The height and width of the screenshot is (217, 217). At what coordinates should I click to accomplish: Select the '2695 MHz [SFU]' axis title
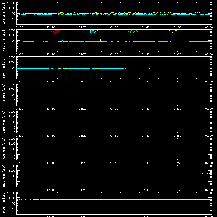4,122
